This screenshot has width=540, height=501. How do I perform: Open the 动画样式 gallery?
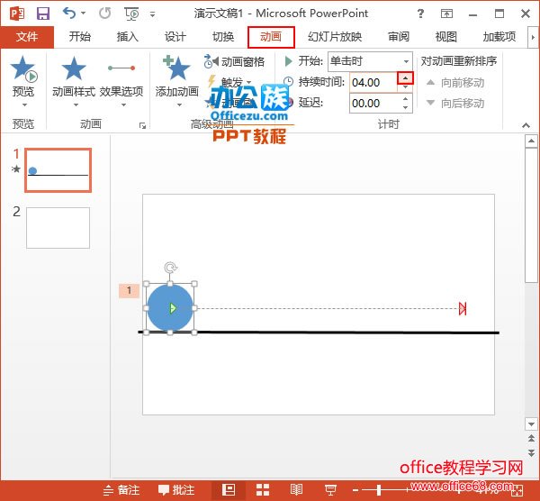74,81
